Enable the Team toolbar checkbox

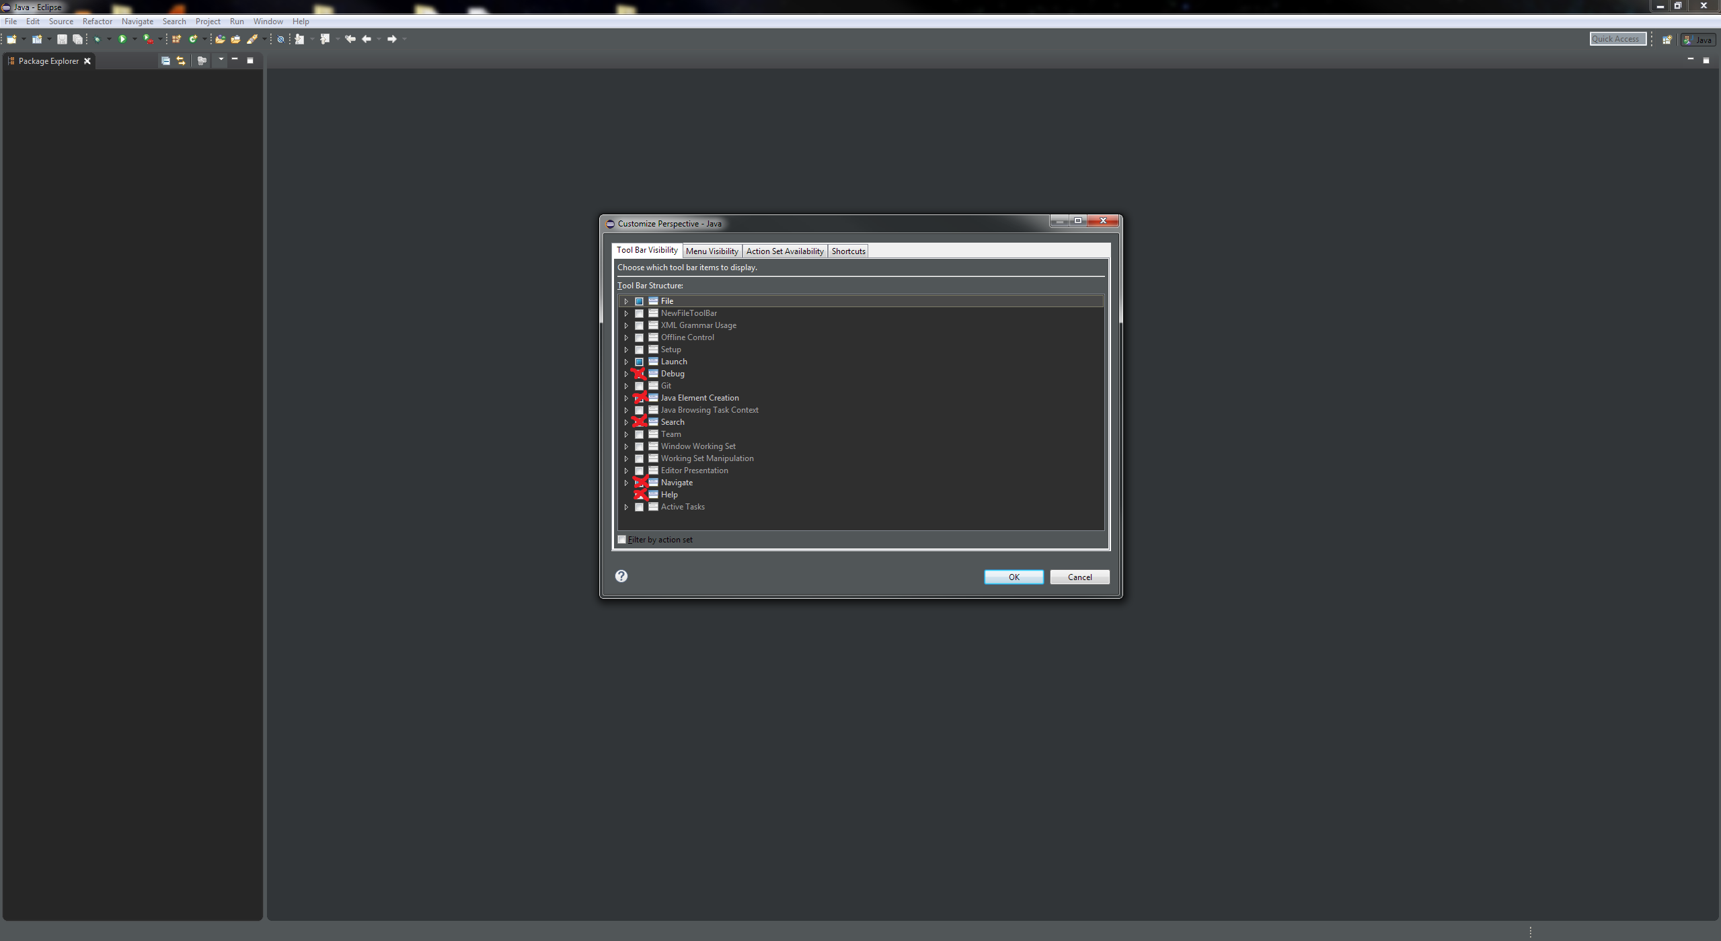(x=639, y=434)
